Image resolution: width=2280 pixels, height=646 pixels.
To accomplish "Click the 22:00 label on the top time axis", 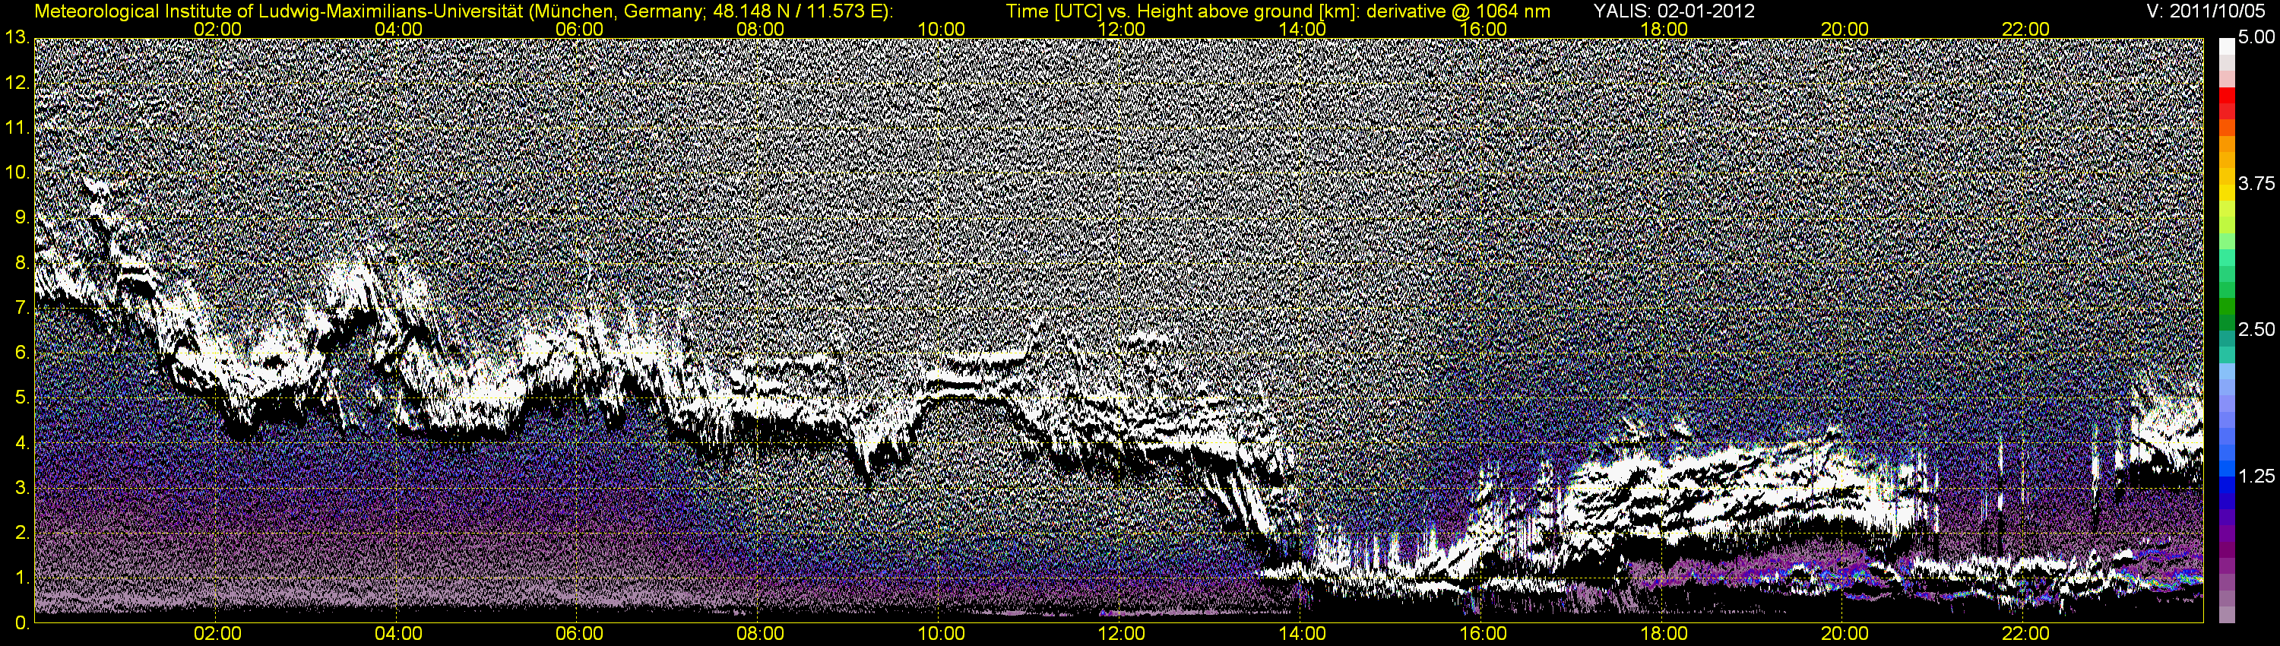I will [2026, 29].
